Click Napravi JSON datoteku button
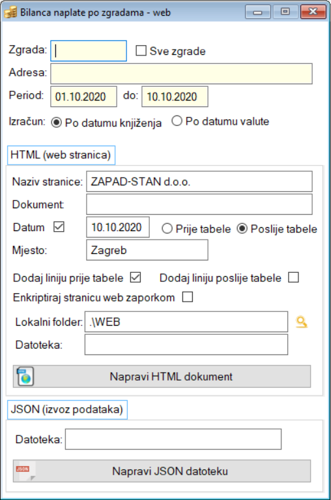This screenshot has width=331, height=500. tap(162, 471)
